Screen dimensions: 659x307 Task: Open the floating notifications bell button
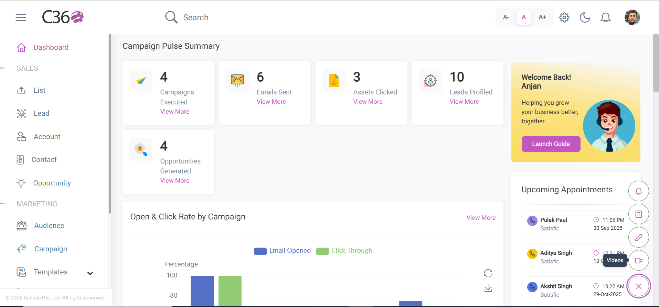pyautogui.click(x=639, y=191)
